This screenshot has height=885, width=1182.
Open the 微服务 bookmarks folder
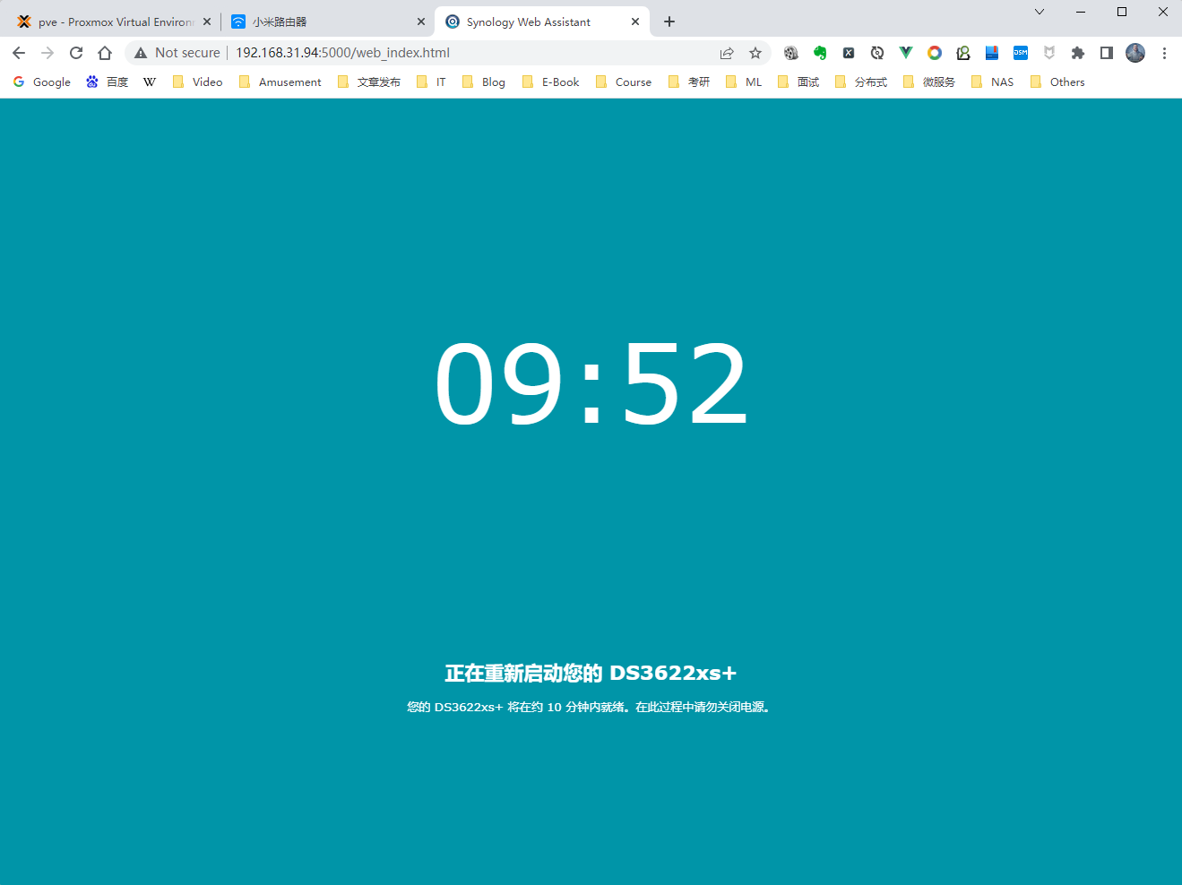tap(930, 82)
